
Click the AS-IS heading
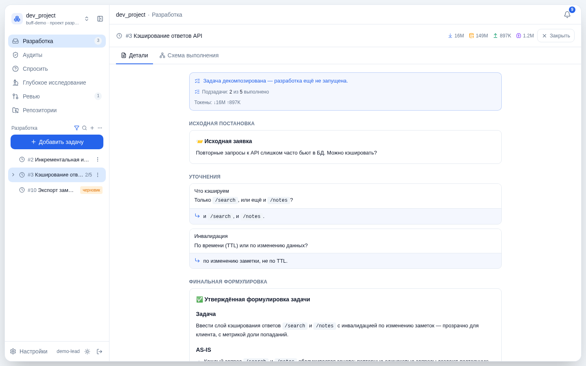tap(203, 350)
